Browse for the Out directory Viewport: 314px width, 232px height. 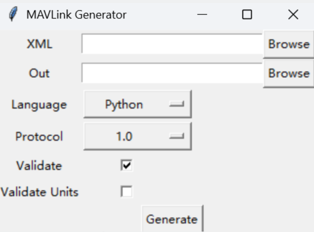tap(288, 73)
